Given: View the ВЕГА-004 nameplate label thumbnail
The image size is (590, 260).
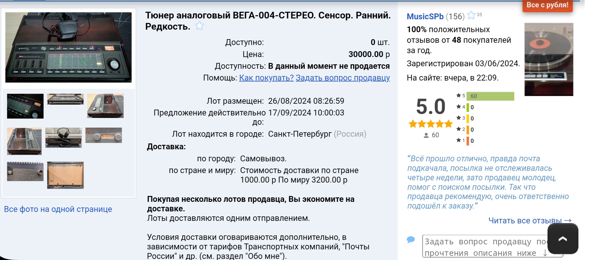Looking at the screenshot, I should [x=25, y=171].
